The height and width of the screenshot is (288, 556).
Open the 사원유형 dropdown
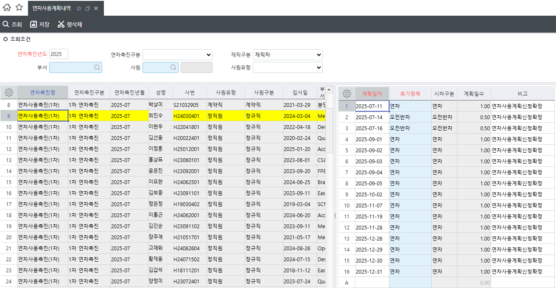click(x=288, y=67)
